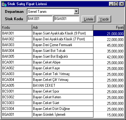Maximize the Stok Satış Fiyat Listesi window
This screenshot has height=120, width=126.
(x=116, y=4)
